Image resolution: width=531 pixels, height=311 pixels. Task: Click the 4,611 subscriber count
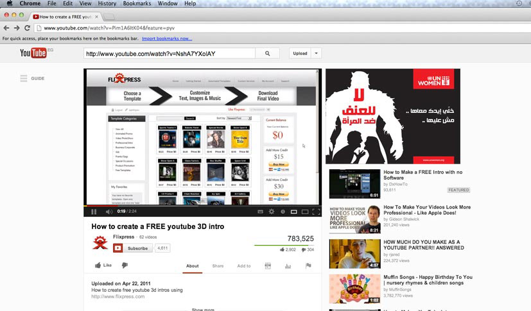(x=162, y=248)
